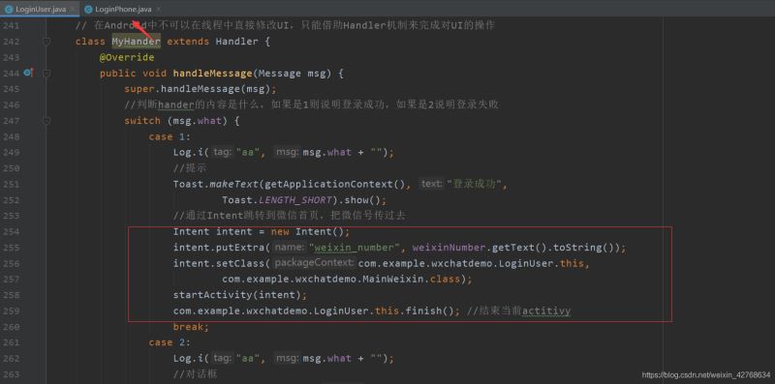Click line number 263 in the gutter
This screenshot has height=384, width=775.
11,374
